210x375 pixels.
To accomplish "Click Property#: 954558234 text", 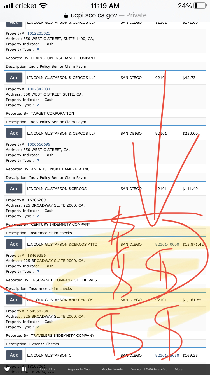I will (27, 311).
